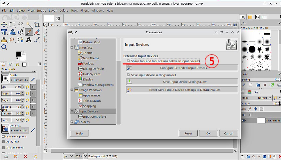Swap foreground and background colors
Viewport: 281px width, 160px height.
[x=24, y=53]
